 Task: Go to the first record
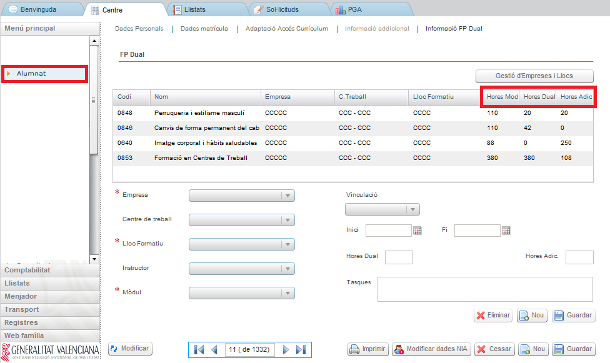coord(199,349)
